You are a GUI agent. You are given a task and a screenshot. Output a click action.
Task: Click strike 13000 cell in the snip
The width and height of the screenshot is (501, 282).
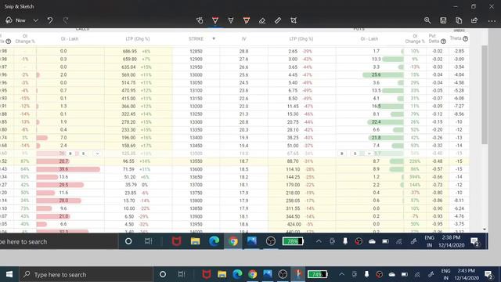[196, 75]
